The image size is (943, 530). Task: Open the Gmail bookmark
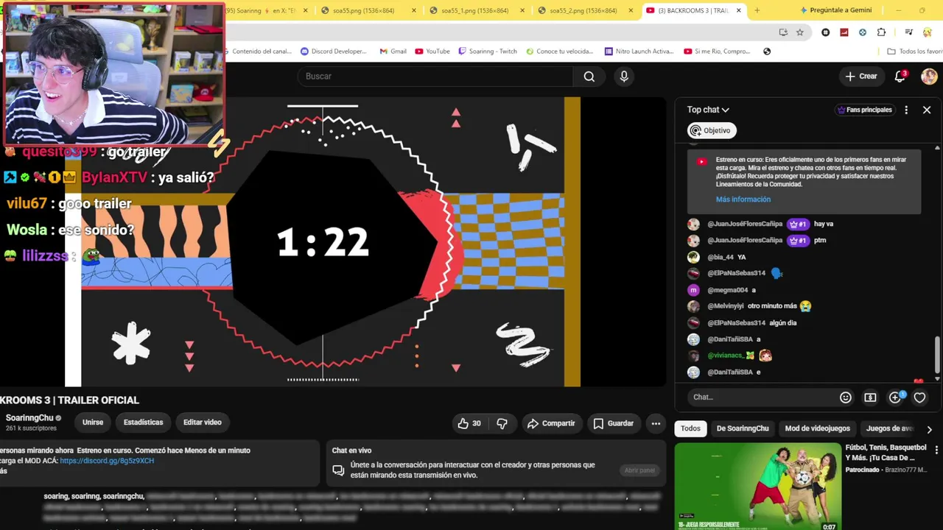393,52
